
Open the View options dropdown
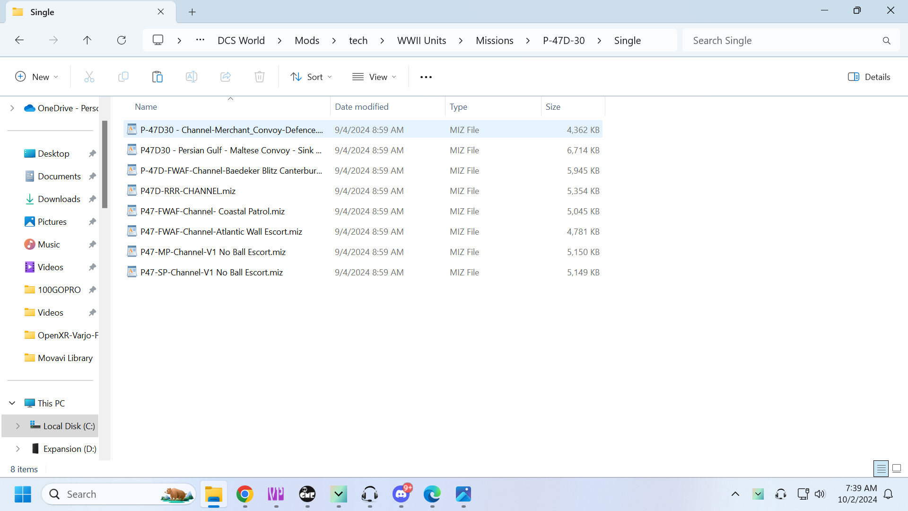tap(374, 77)
